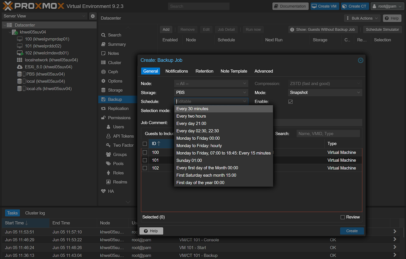Open the Advanced tab

[264, 71]
